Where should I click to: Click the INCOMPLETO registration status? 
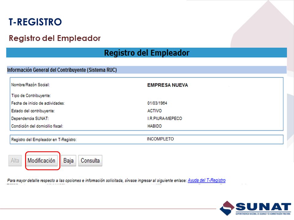[160, 139]
